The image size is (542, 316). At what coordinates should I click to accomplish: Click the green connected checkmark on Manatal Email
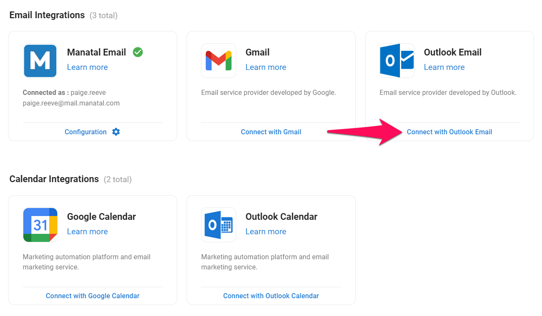click(x=137, y=52)
